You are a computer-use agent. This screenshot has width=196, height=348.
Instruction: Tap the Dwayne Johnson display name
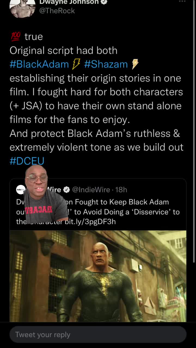69,2
